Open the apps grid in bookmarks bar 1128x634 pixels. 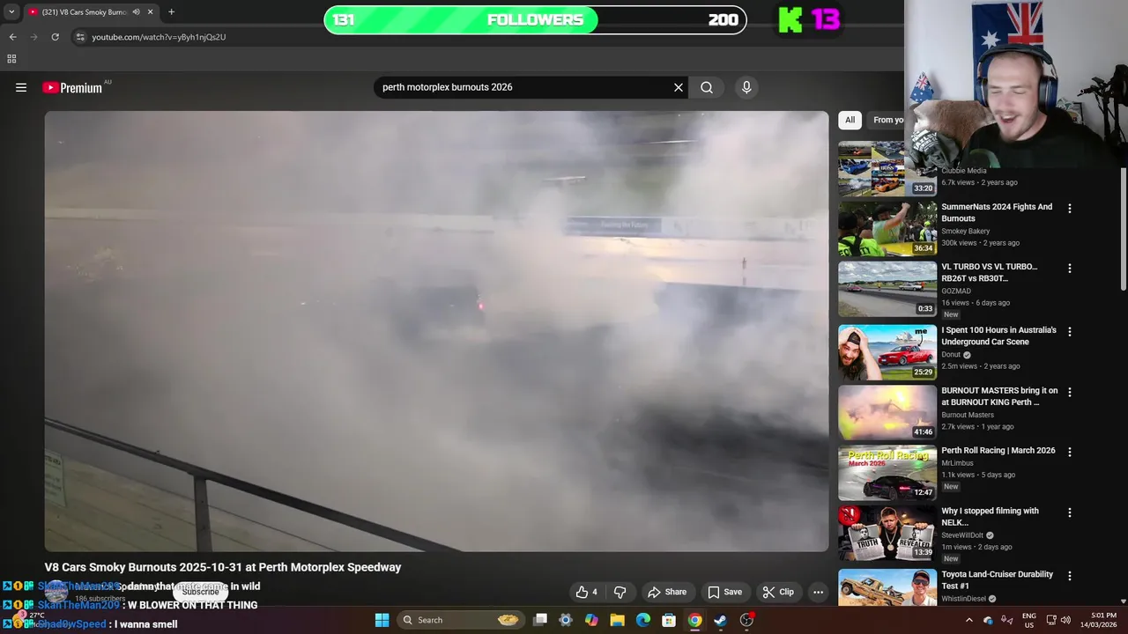pyautogui.click(x=11, y=59)
